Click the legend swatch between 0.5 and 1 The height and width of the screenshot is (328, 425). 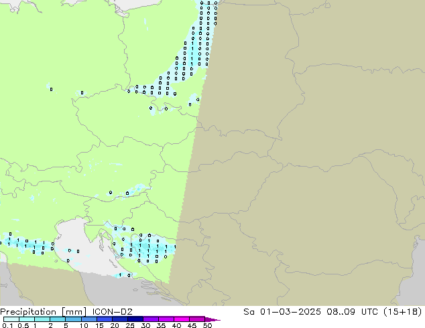[x=27, y=319]
